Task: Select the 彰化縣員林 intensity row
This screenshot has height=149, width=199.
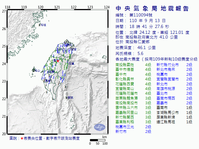Action: (x=133, y=79)
